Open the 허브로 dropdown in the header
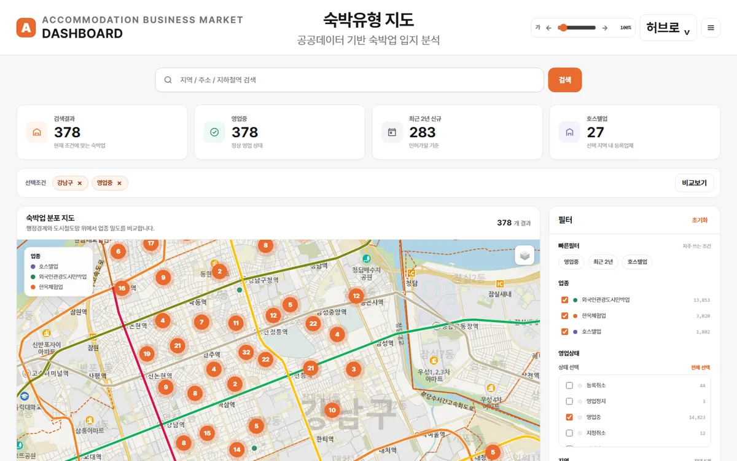The image size is (737, 461). (x=668, y=28)
